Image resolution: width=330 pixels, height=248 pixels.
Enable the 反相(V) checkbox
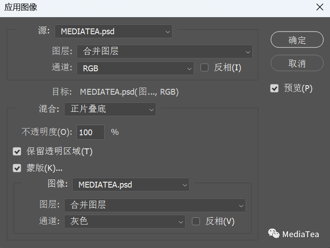tap(196, 221)
